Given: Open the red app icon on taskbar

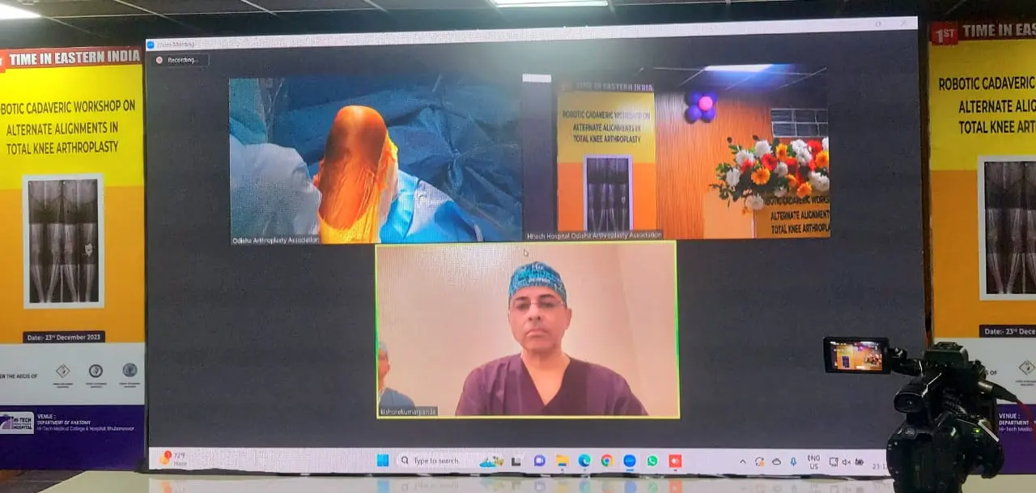Looking at the screenshot, I should point(674,461).
